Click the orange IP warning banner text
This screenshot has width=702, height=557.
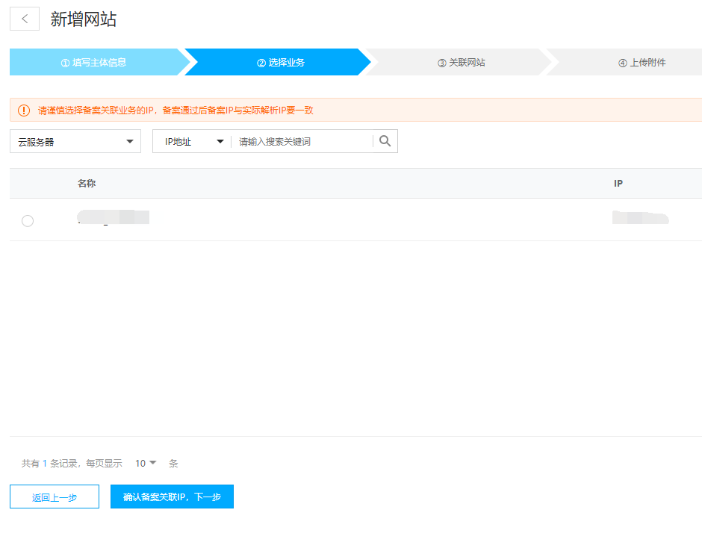point(175,111)
